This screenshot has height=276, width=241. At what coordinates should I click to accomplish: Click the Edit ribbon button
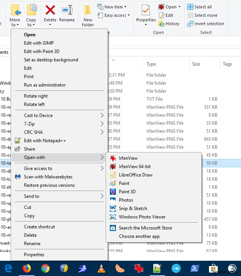[166, 15]
